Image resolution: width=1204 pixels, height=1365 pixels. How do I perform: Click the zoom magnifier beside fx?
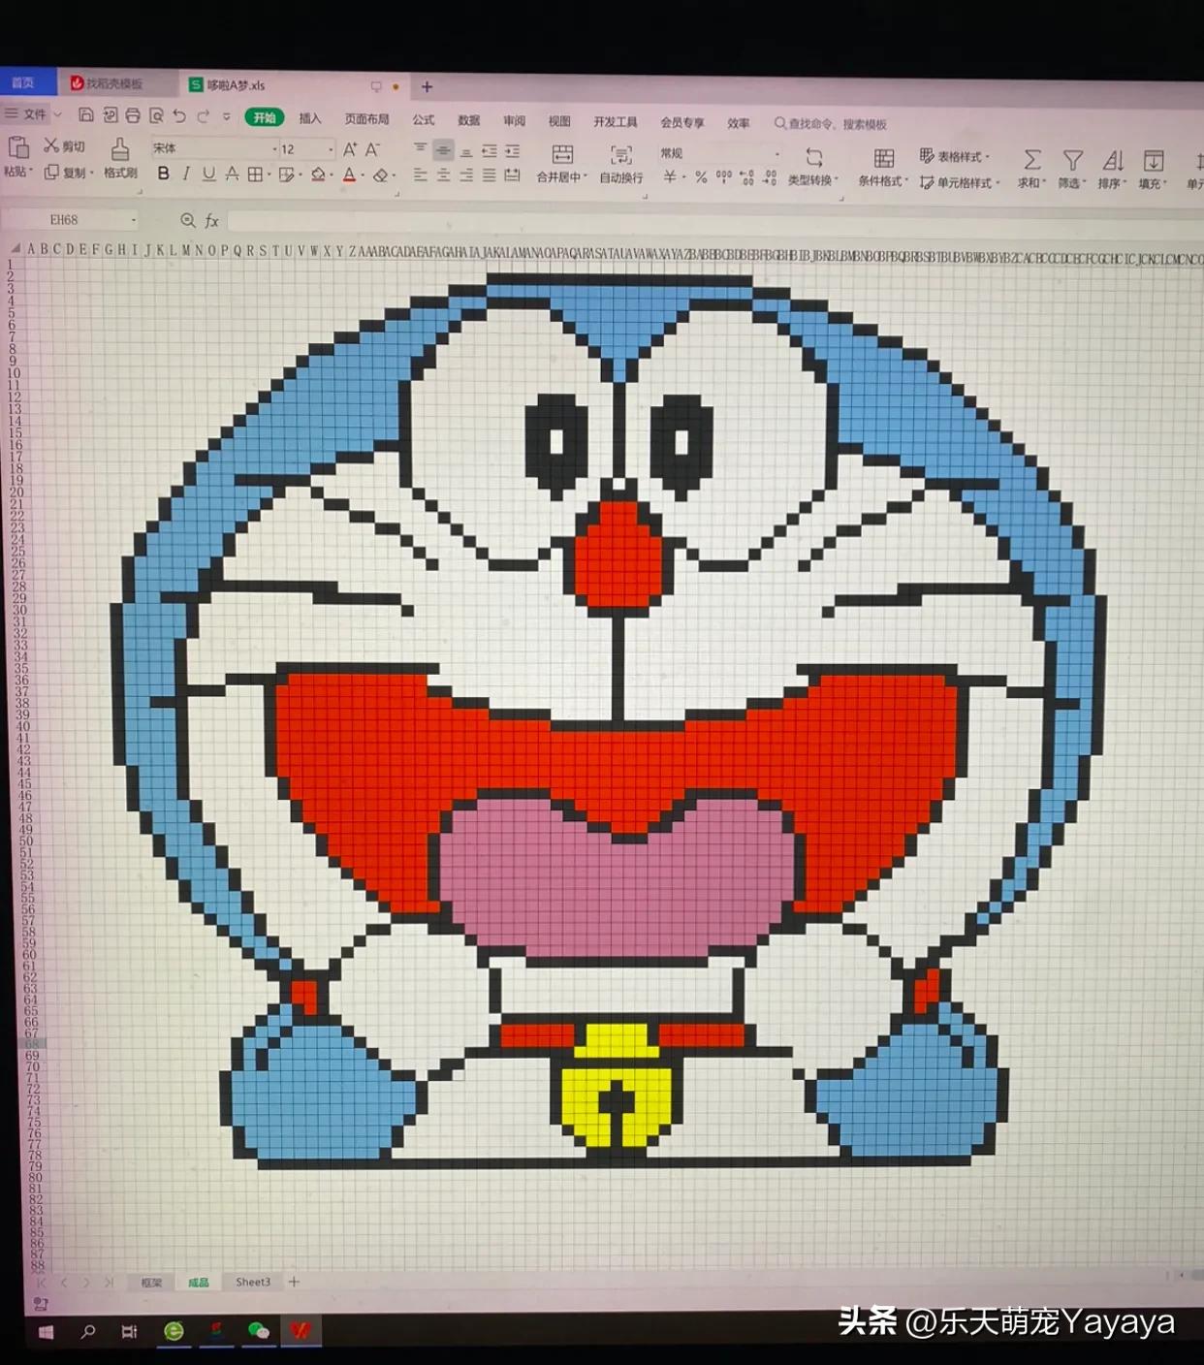click(188, 220)
